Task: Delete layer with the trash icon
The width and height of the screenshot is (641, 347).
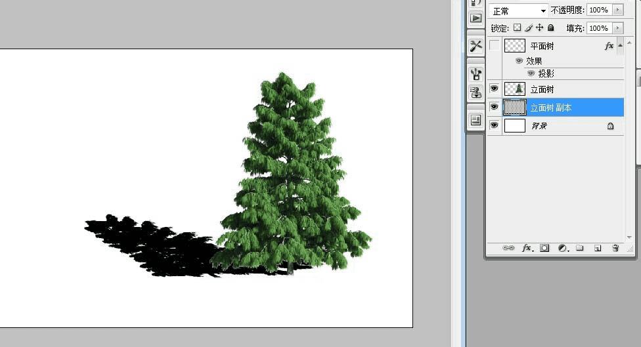Action: pos(615,248)
